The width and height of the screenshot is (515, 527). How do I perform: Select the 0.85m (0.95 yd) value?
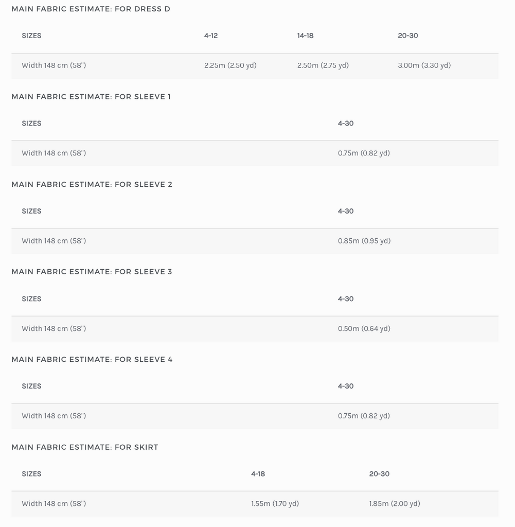364,240
